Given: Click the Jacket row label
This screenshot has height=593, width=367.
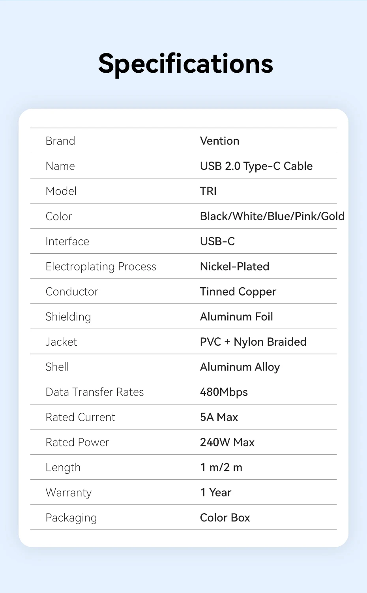Looking at the screenshot, I should point(61,342).
